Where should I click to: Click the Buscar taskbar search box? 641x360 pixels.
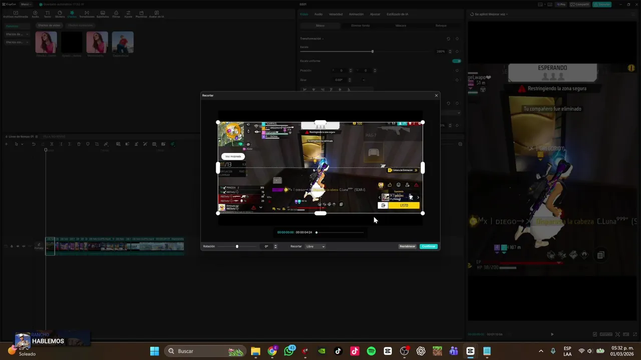(x=204, y=351)
